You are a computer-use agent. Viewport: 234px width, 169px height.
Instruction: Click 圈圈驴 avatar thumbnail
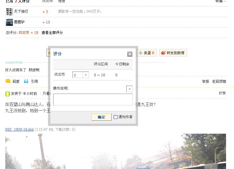point(9,22)
